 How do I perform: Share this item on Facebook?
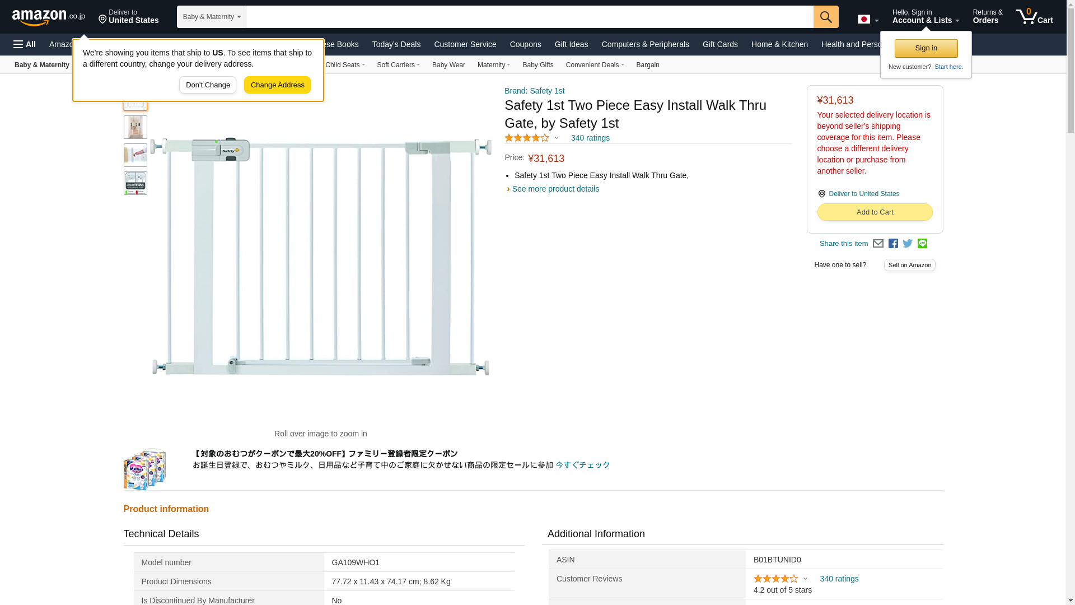click(x=893, y=244)
